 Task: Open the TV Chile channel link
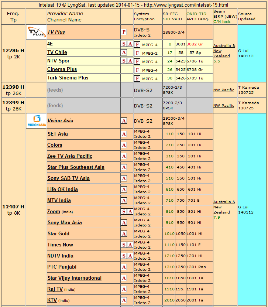(x=57, y=52)
